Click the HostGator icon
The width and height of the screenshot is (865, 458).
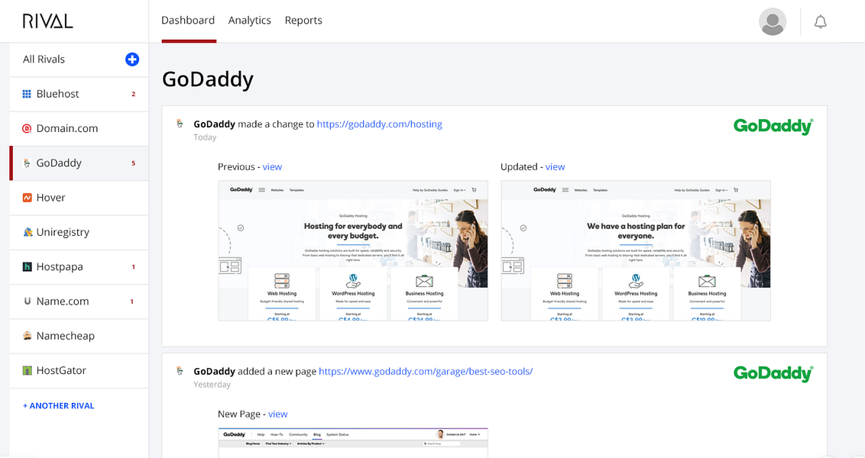[x=27, y=370]
